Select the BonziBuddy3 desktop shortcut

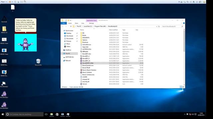(4, 95)
